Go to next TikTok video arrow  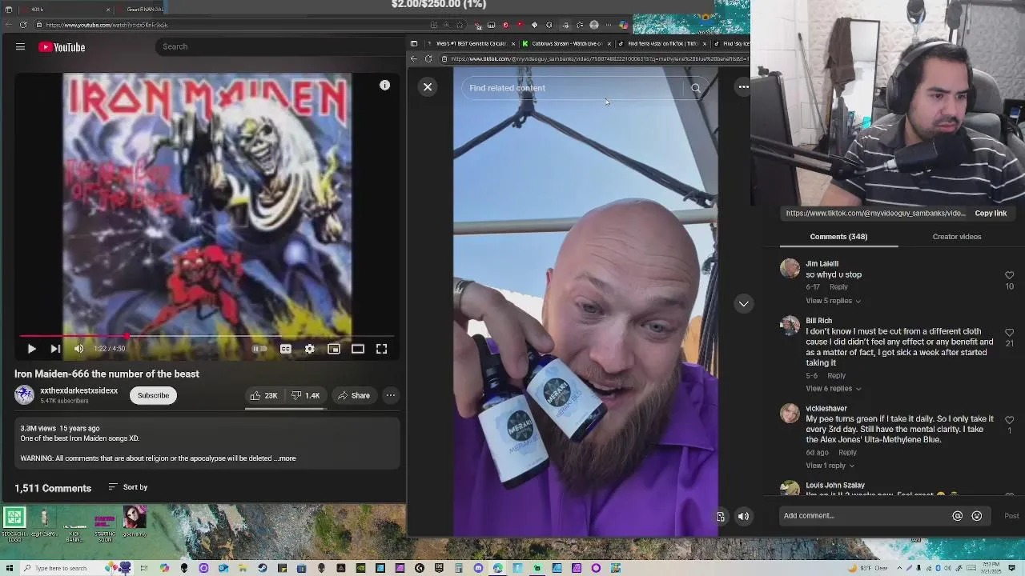tap(744, 303)
